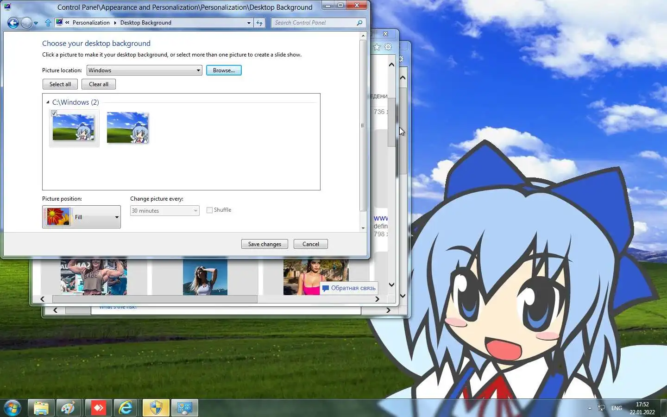Click horizontal scroll left arrow in browser window
Image resolution: width=667 pixels, height=417 pixels.
click(43, 299)
